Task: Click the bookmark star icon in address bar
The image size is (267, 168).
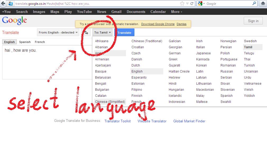Action: [x=182, y=4]
